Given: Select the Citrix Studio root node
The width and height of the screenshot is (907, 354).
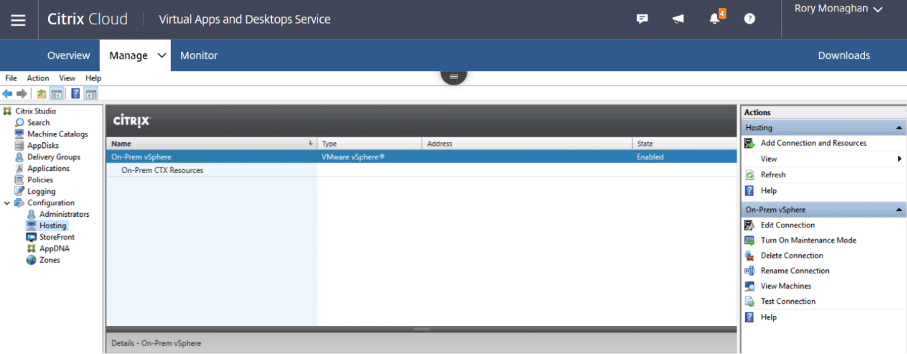Looking at the screenshot, I should [36, 111].
